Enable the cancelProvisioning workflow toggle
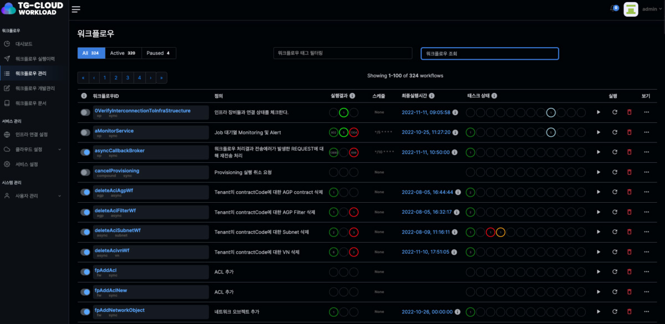Screen dimensions: 665x324 click(x=85, y=172)
